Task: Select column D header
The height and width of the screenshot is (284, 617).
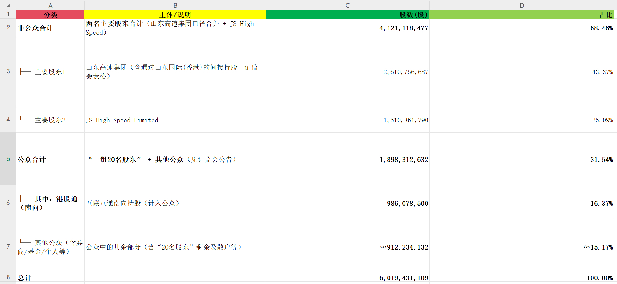Action: [522, 5]
